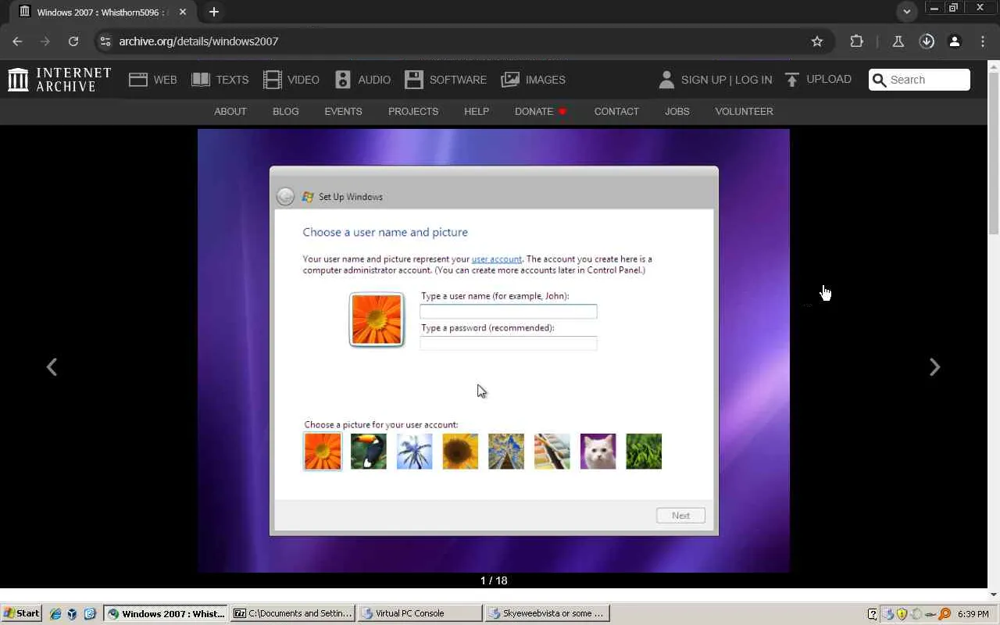This screenshot has height=625, width=1000.
Task: Click the SIGN UP link
Action: (x=703, y=80)
